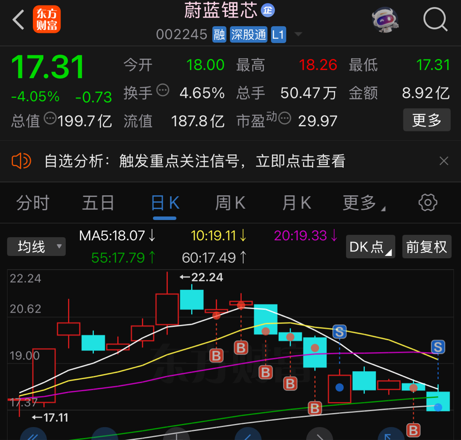Viewport: 461px width, 440px height.
Task: Switch to 周K chart tab
Action: (230, 203)
